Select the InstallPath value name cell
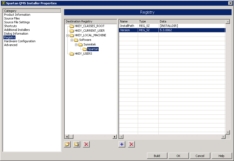The height and width of the screenshot is (161, 234). (128, 26)
